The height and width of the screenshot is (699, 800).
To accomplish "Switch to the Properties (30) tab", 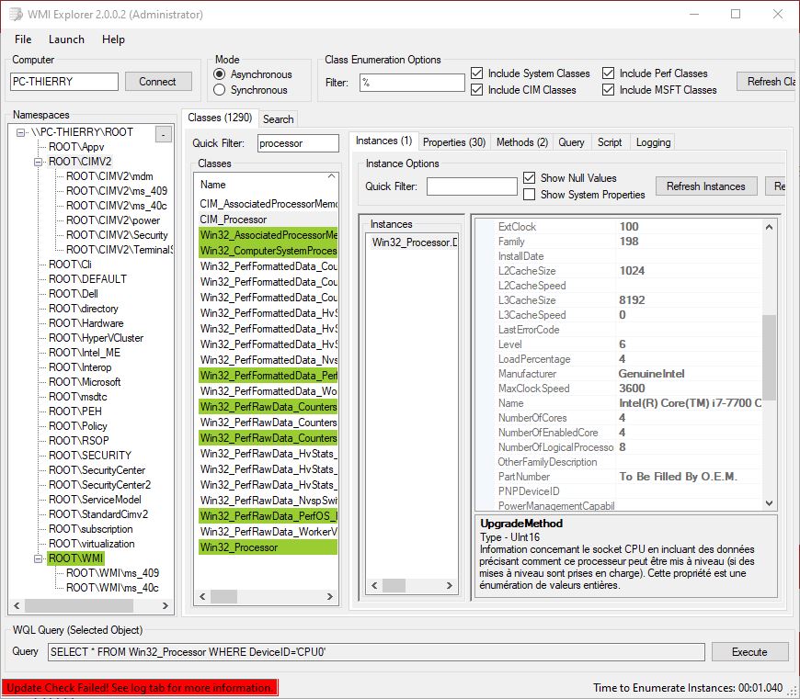I will 453,142.
